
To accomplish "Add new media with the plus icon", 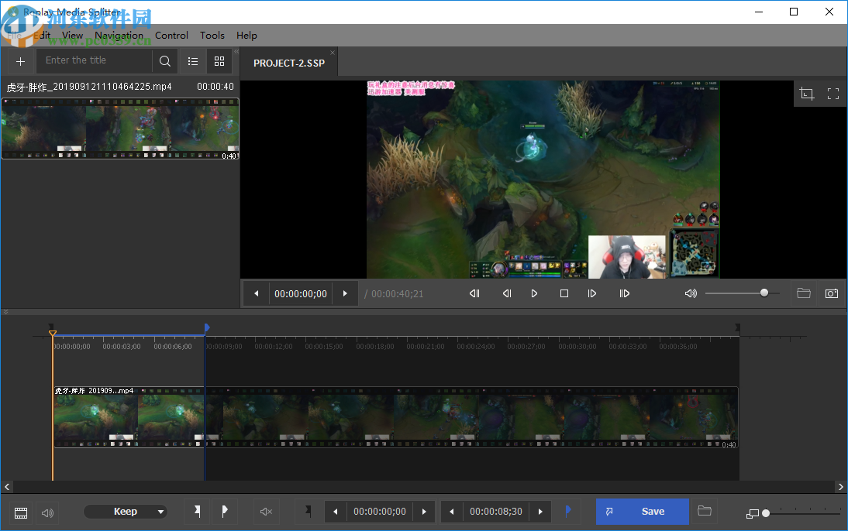I will [20, 61].
